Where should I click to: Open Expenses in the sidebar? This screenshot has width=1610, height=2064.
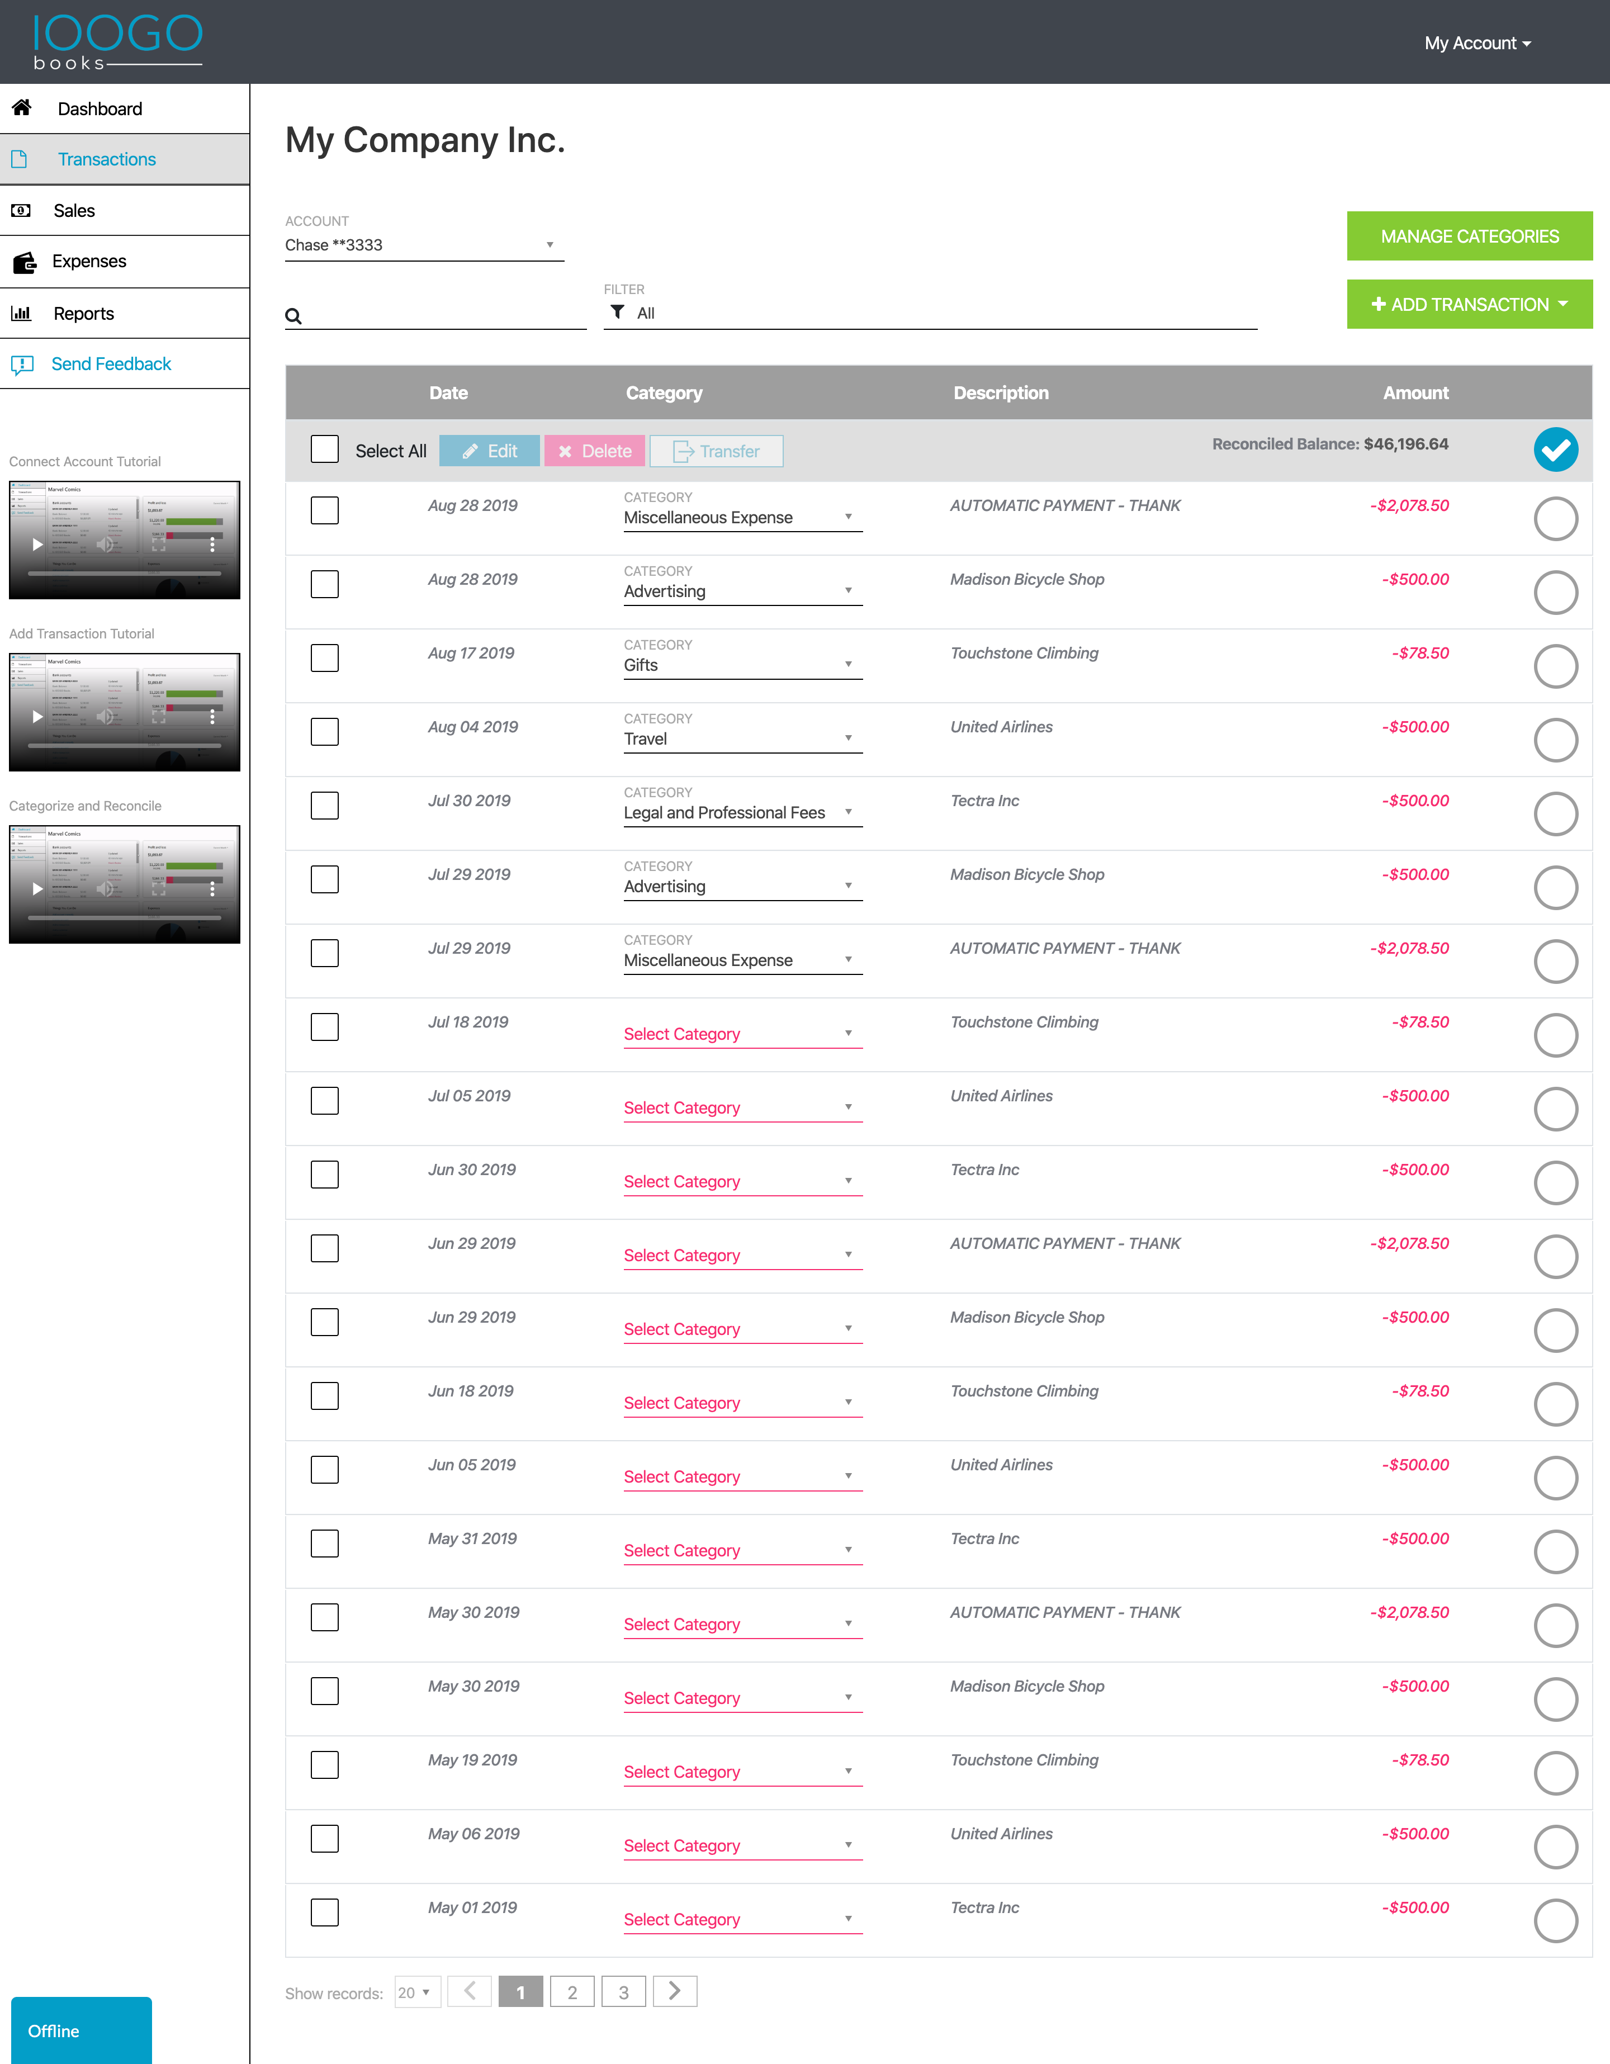(x=125, y=262)
